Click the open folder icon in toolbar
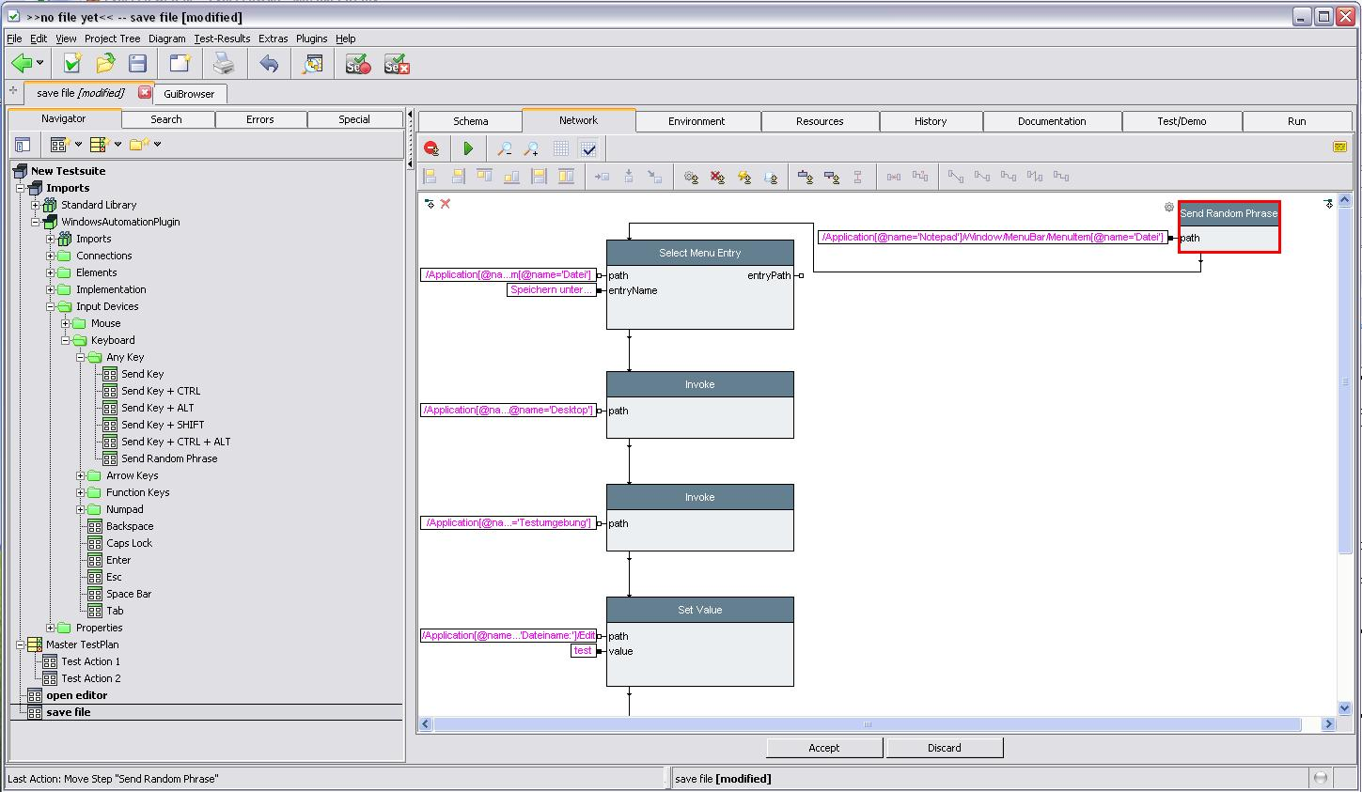The image size is (1362, 792). 105,64
